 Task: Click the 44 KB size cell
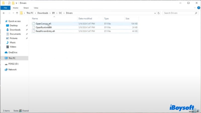click(135, 31)
